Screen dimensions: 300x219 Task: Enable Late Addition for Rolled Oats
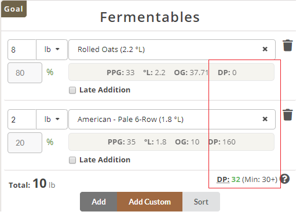tap(72, 90)
